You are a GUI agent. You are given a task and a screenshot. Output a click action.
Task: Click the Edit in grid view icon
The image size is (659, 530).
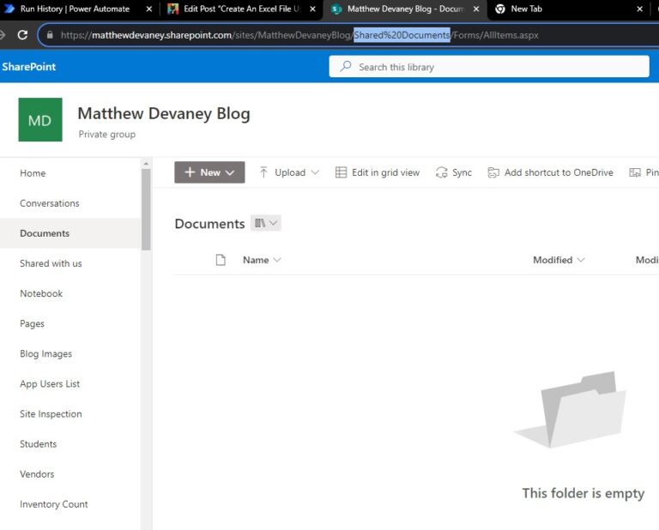click(x=341, y=172)
